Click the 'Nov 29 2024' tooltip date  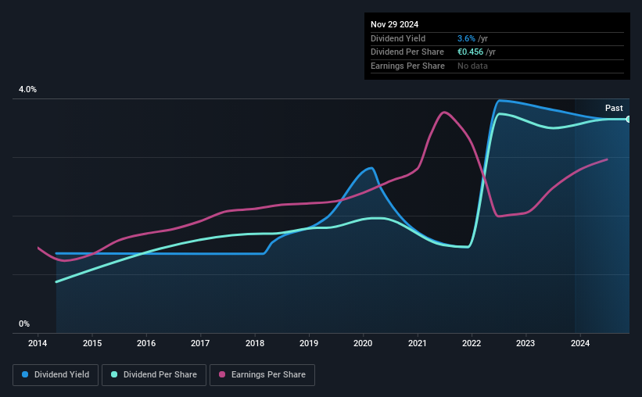point(394,24)
